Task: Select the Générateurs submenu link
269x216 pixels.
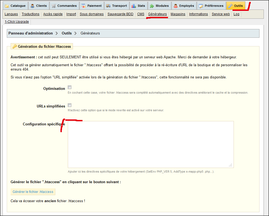Action: tap(157, 14)
